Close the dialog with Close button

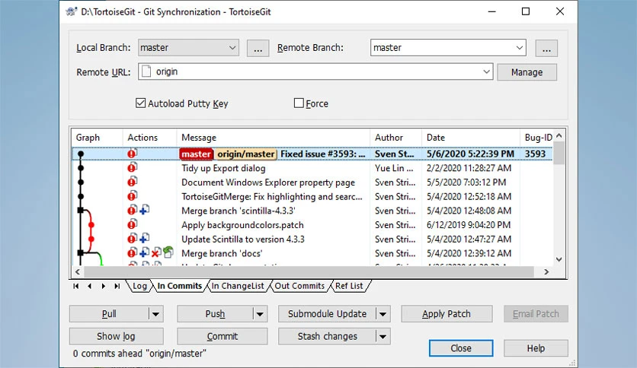[461, 348]
